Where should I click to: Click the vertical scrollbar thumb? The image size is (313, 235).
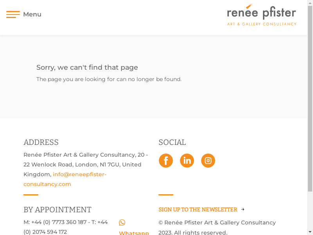(x=310, y=98)
